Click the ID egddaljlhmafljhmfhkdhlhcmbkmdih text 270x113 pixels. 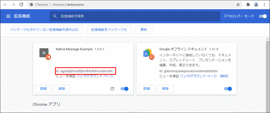pos(84,71)
